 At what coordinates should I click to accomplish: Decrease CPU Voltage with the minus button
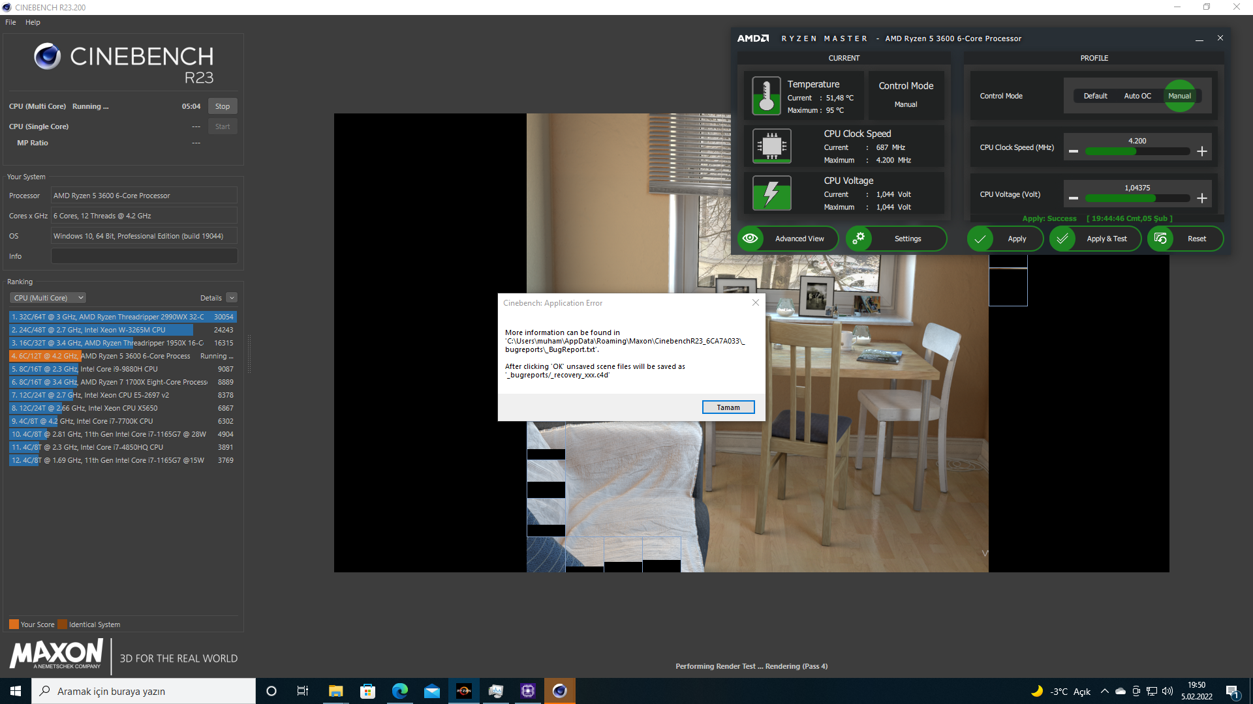tap(1074, 198)
